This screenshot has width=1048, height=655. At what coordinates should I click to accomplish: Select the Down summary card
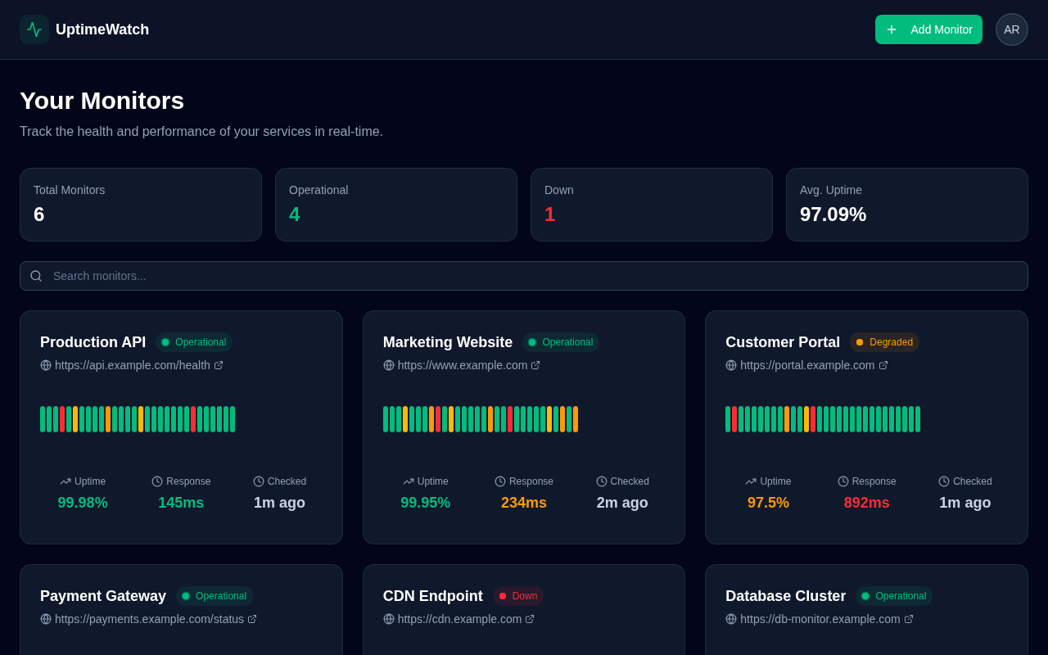pyautogui.click(x=651, y=205)
